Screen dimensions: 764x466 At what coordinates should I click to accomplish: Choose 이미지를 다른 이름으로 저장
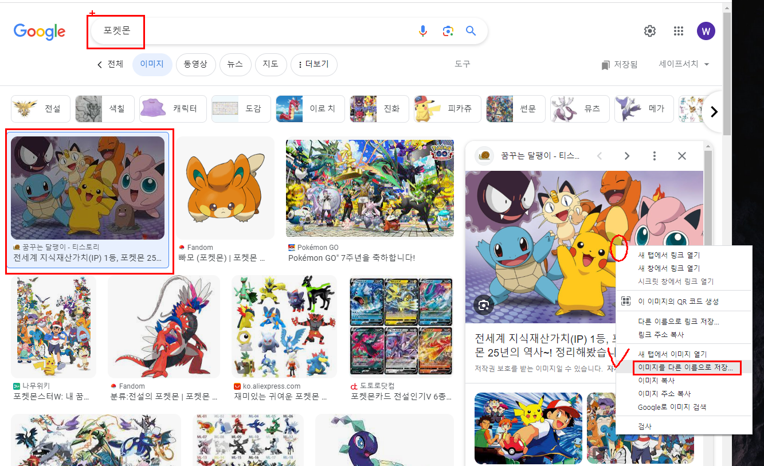pos(684,367)
